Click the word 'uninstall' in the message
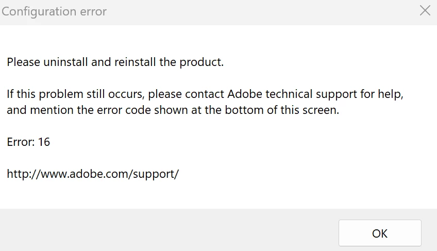437x251 pixels. (x=64, y=63)
